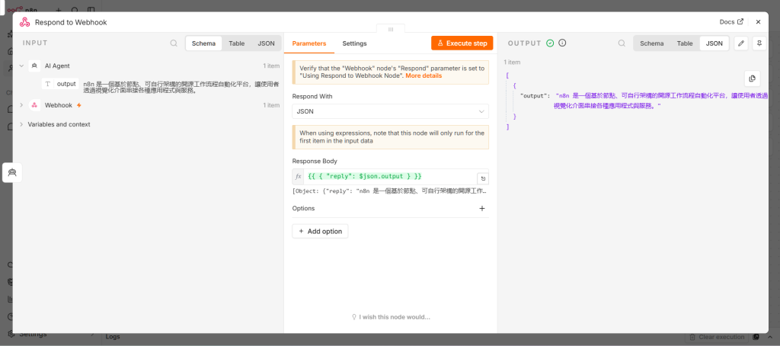Pin the output data
This screenshot has width=780, height=346.
[x=759, y=43]
